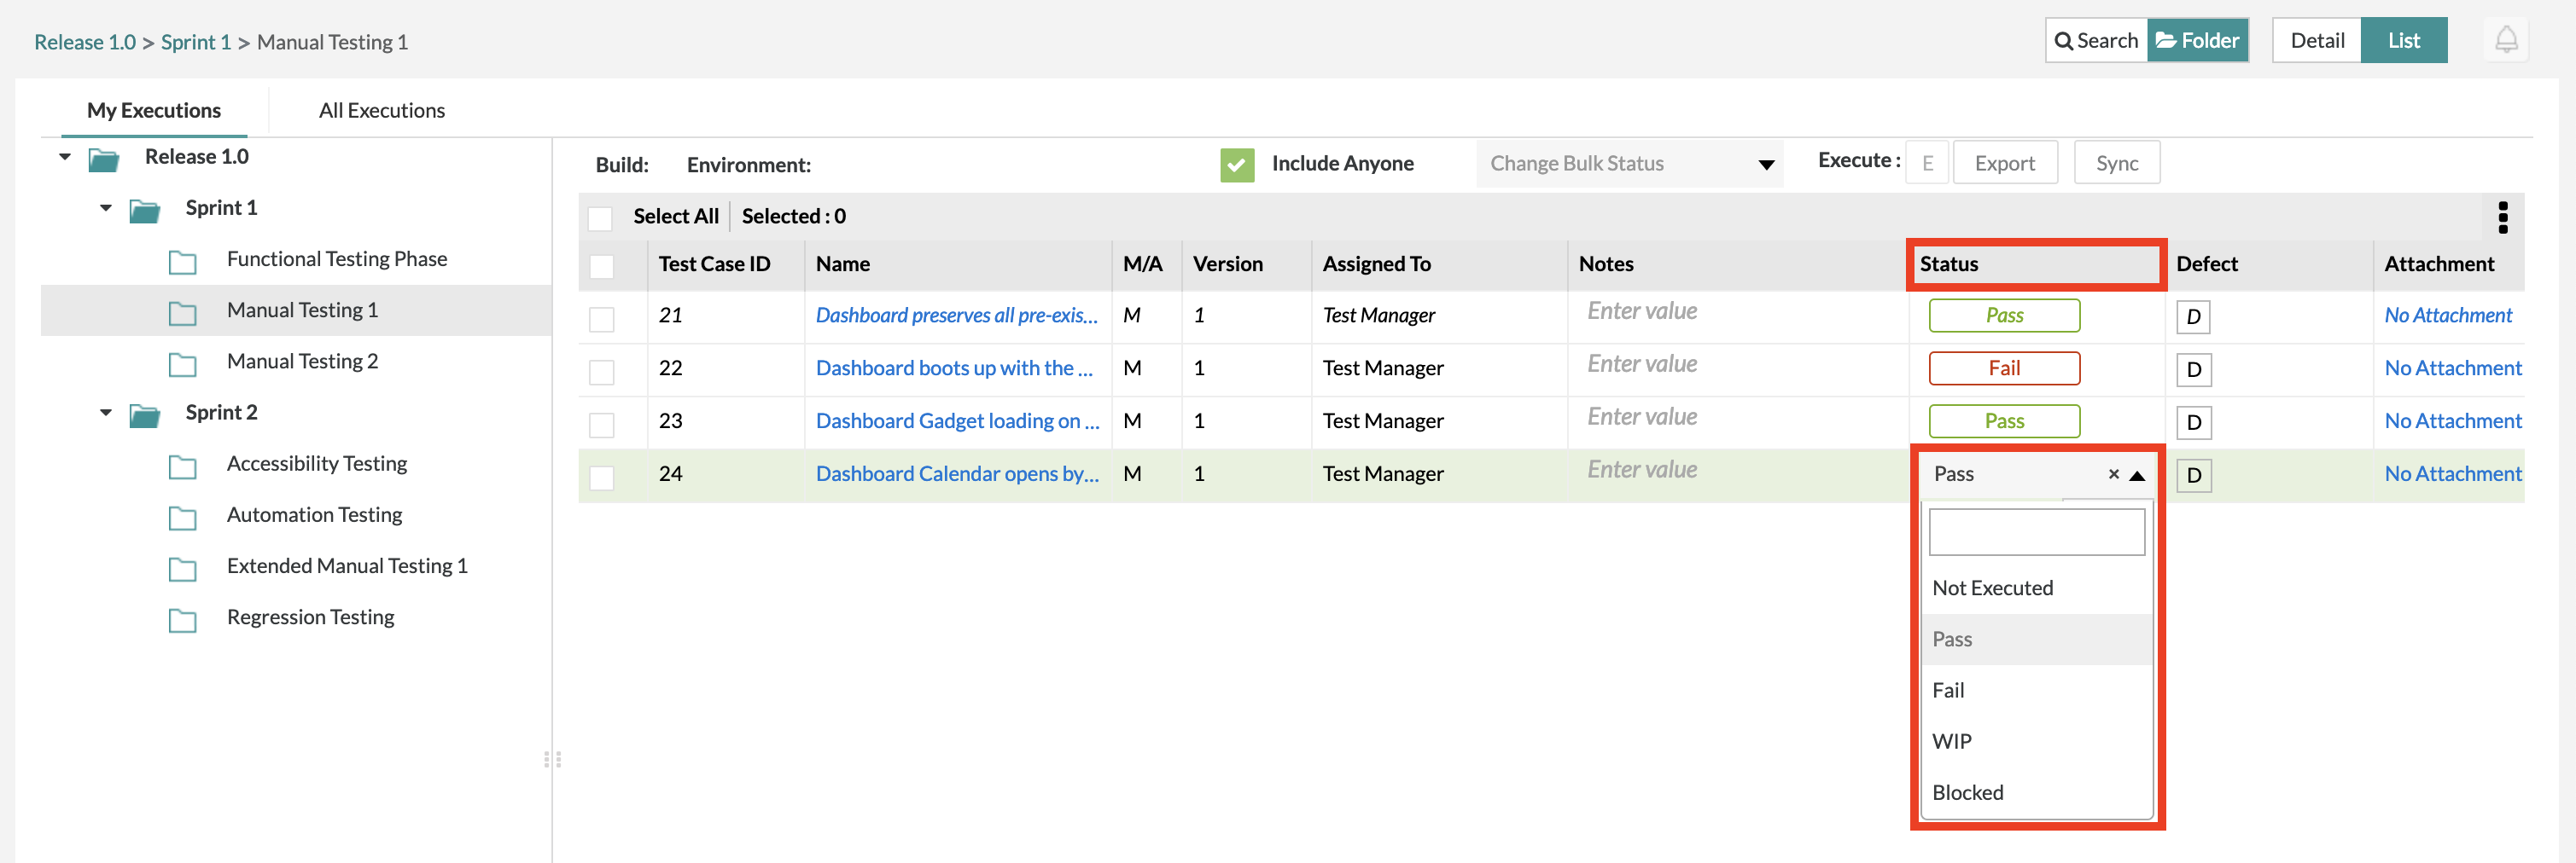Screen dimensions: 2576x863
Task: Select Automation Testing in the tree
Action: 314,515
